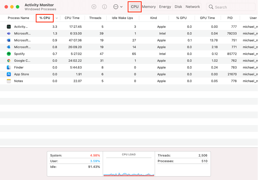The width and height of the screenshot is (258, 180).
Task: Sort by the CPU Time column header
Action: pyautogui.click(x=72, y=18)
